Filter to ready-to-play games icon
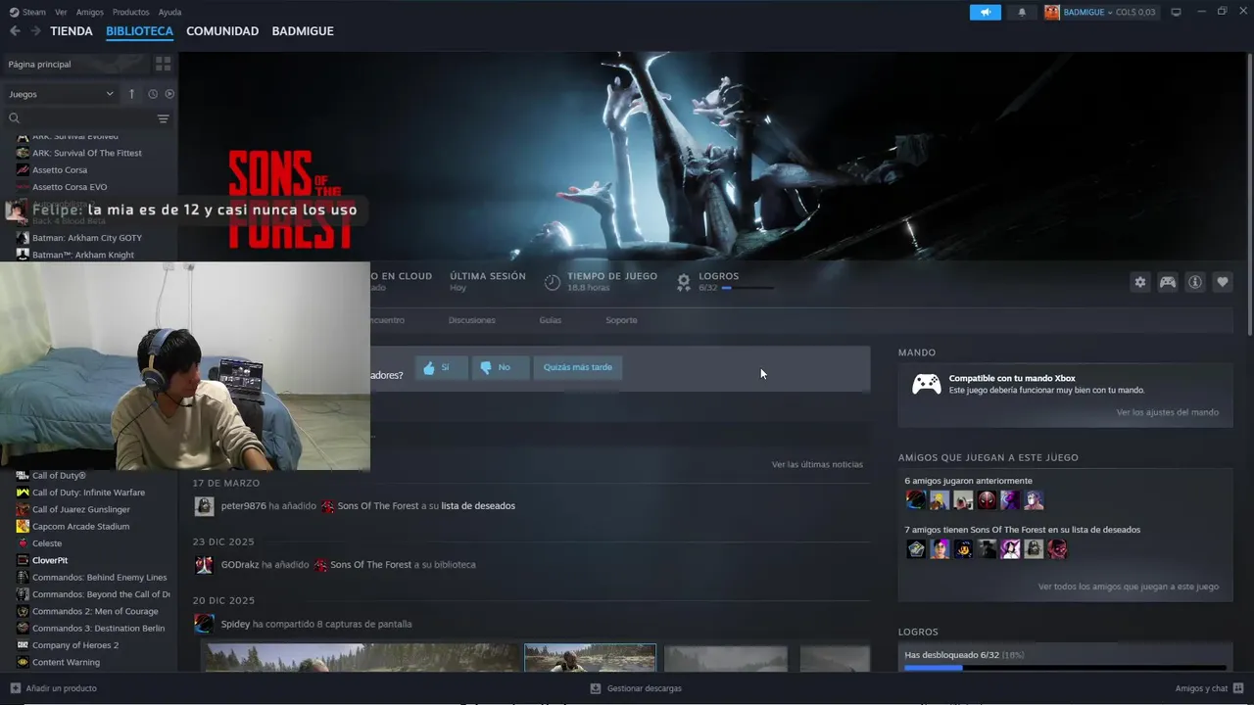Image resolution: width=1254 pixels, height=705 pixels. point(169,94)
